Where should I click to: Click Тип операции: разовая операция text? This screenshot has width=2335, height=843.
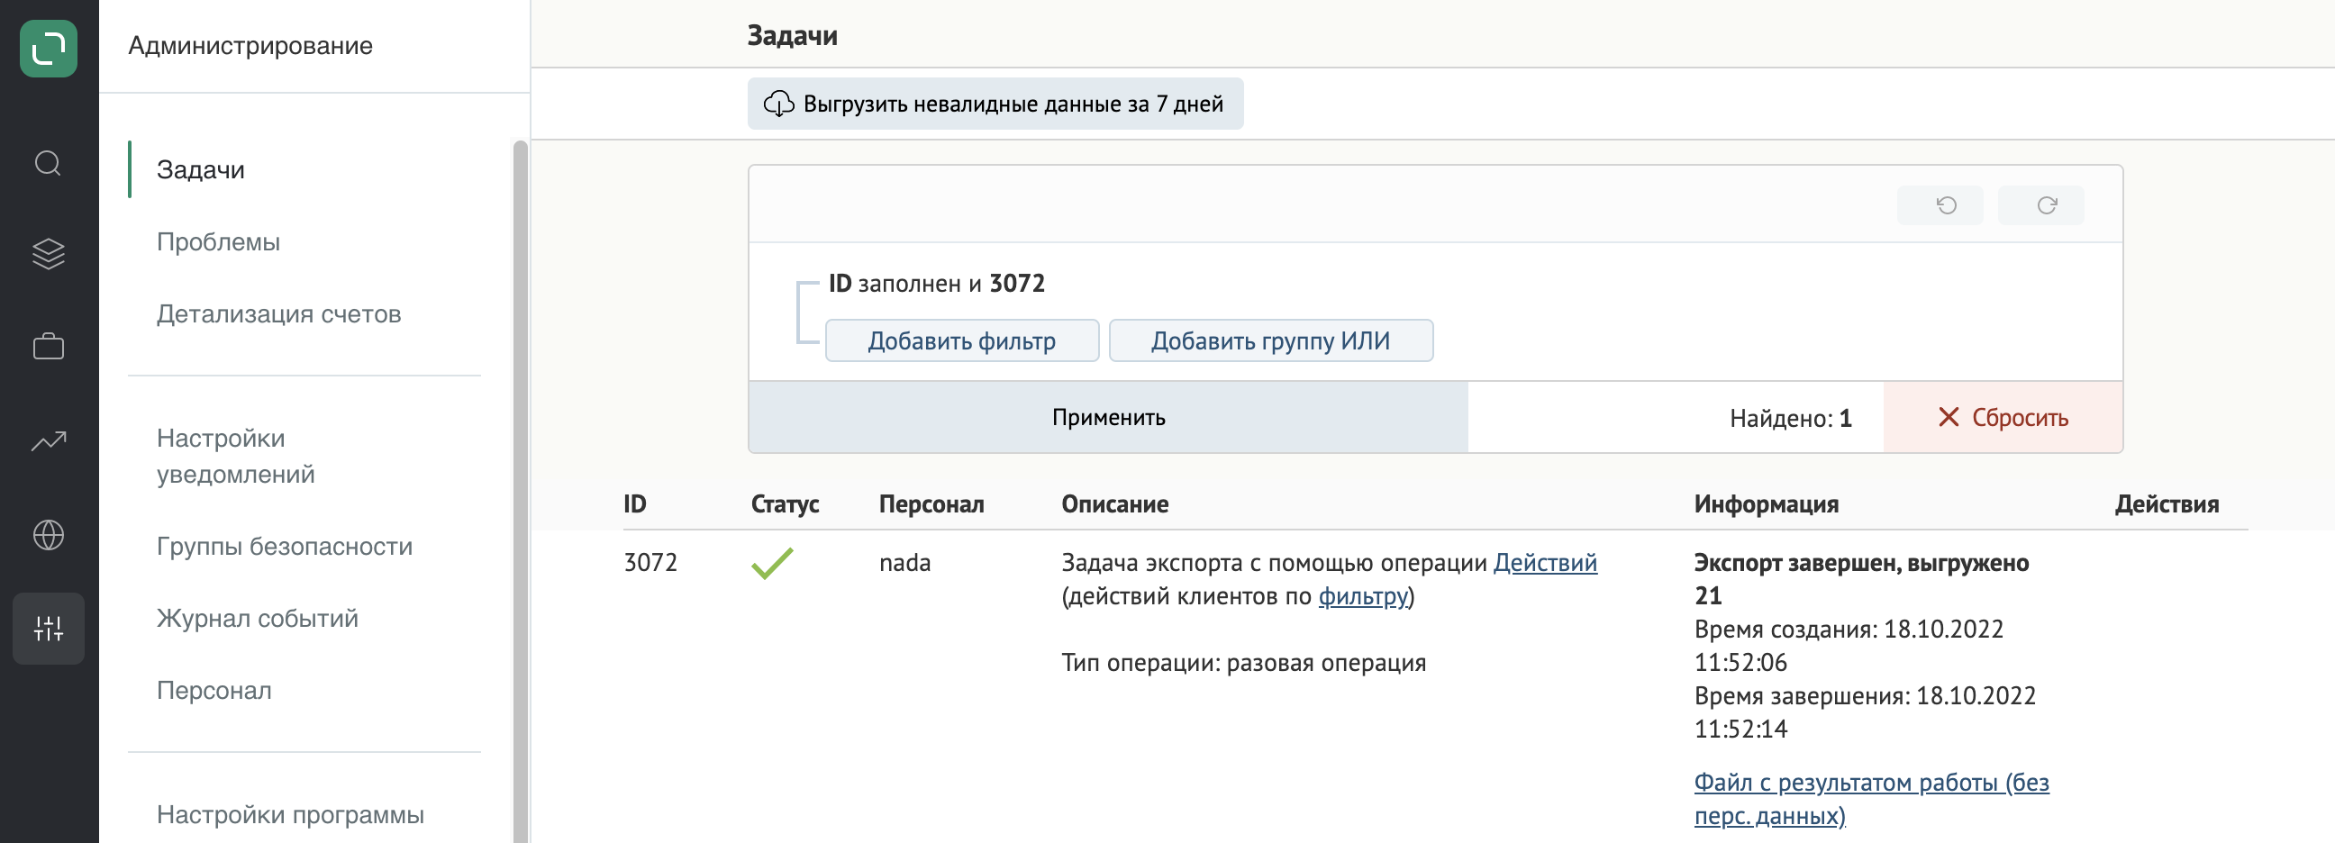click(x=1244, y=663)
